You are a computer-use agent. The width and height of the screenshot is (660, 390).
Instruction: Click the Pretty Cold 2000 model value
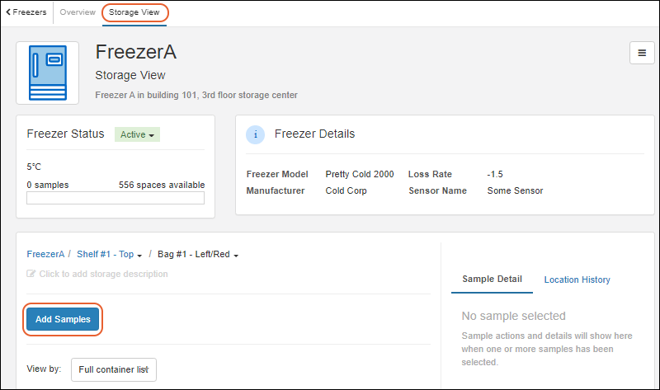pyautogui.click(x=360, y=174)
